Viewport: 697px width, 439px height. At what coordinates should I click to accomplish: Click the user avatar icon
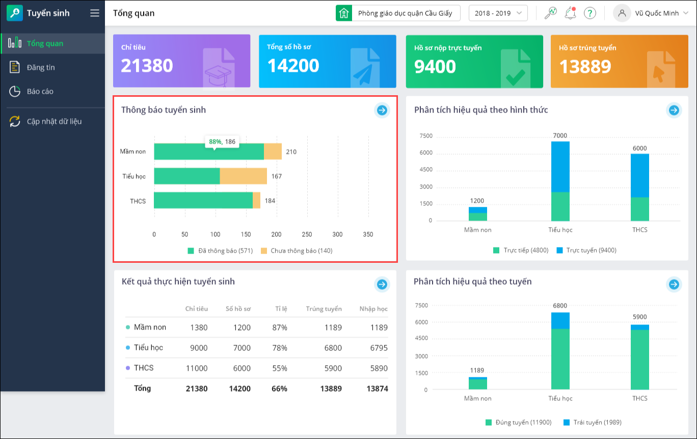tap(622, 13)
